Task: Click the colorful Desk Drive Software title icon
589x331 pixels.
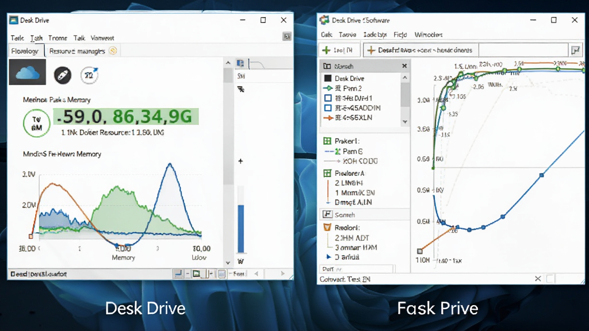Action: pyautogui.click(x=324, y=20)
